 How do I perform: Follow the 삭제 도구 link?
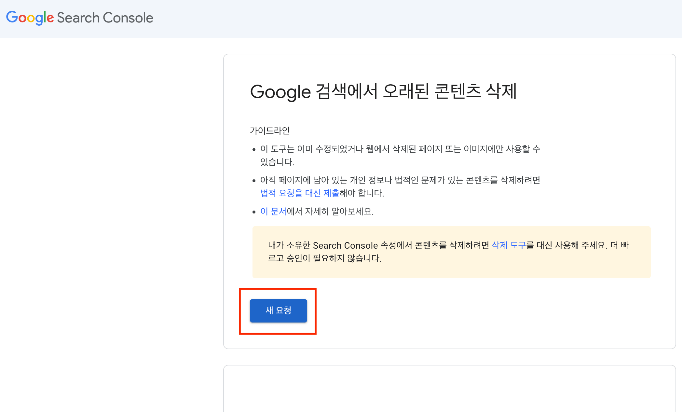tap(509, 245)
